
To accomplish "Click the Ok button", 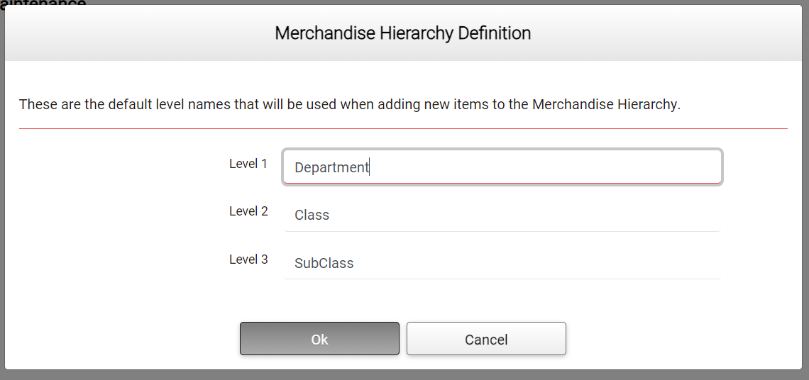I will click(x=319, y=339).
